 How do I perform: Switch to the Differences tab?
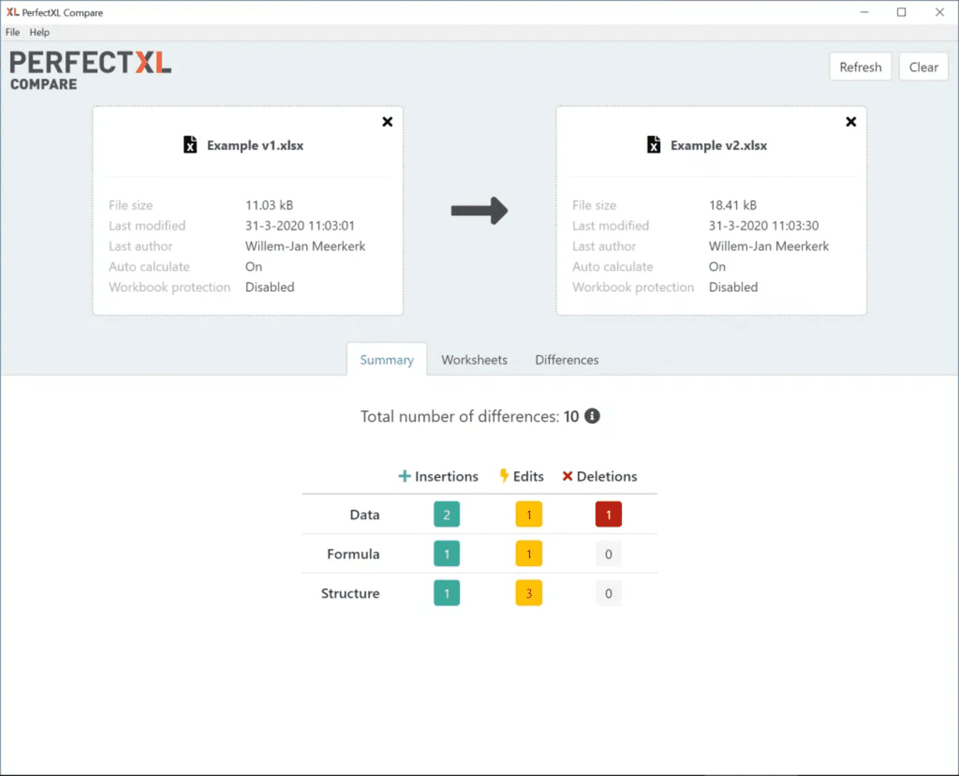pyautogui.click(x=566, y=359)
